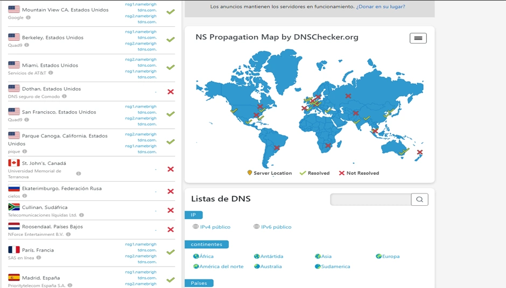Click the green check for París row
Screen dimensions: 506x288
[171, 252]
